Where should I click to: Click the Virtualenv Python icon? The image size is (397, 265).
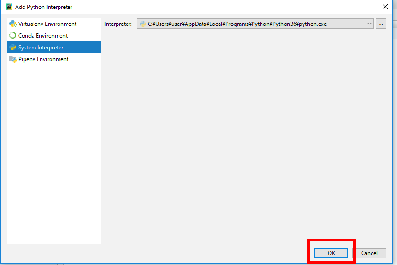[x=13, y=24]
